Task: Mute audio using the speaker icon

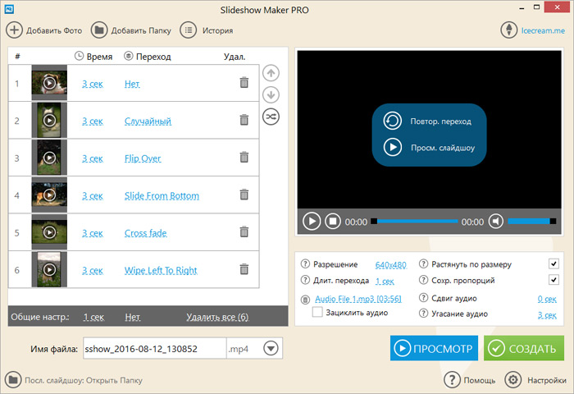Action: coord(495,221)
